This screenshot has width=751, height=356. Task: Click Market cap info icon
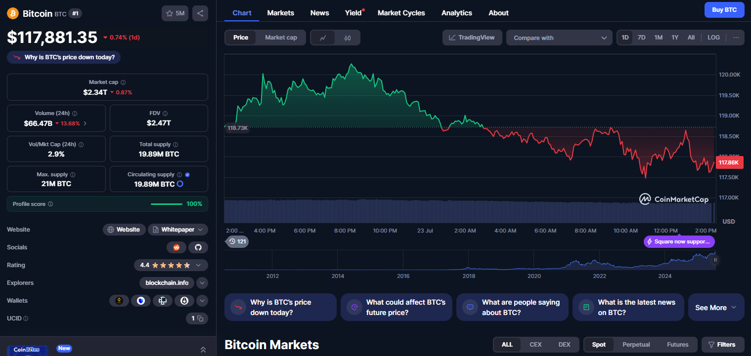(123, 82)
